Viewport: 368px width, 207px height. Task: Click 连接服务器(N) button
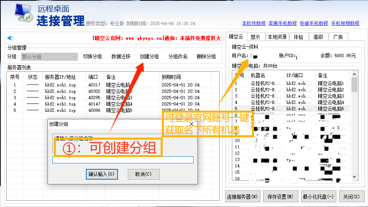pyautogui.click(x=242, y=196)
